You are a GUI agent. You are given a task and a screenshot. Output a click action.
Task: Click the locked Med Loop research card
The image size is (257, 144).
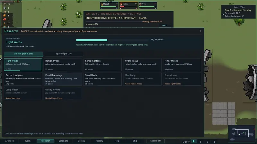point(142,79)
